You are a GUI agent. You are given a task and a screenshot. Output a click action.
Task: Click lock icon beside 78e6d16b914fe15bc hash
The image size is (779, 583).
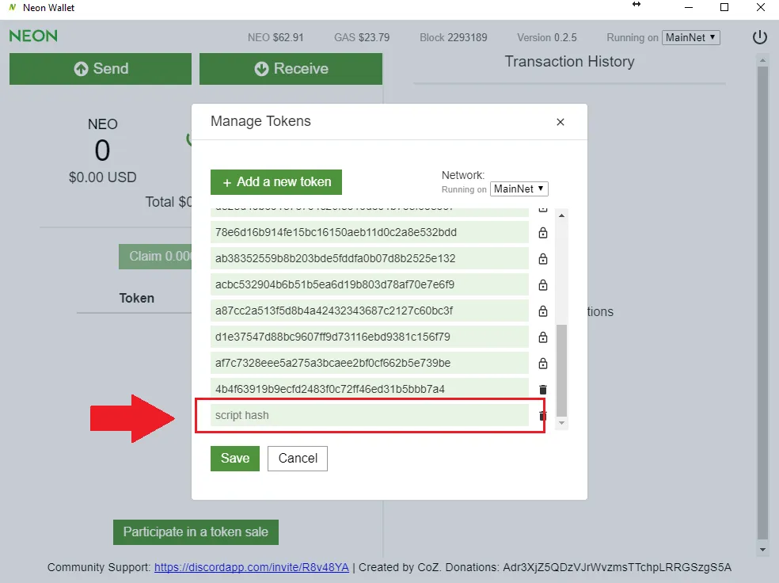tap(543, 233)
